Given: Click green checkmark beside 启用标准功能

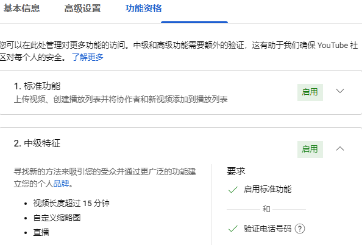Looking at the screenshot, I should click(x=233, y=190).
